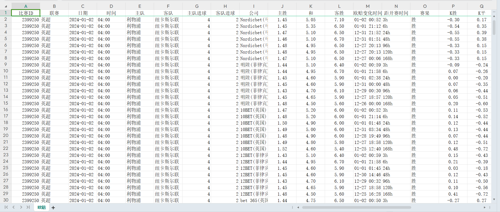500x212 pixels.
Task: Switch to the 欧赔 sheet tab
Action: (x=41, y=207)
